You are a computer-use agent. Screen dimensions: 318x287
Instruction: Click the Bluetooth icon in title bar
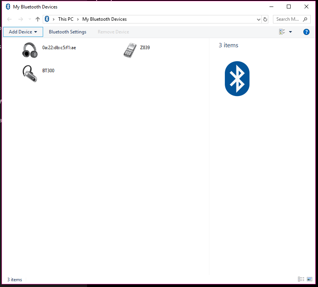[x=8, y=7]
